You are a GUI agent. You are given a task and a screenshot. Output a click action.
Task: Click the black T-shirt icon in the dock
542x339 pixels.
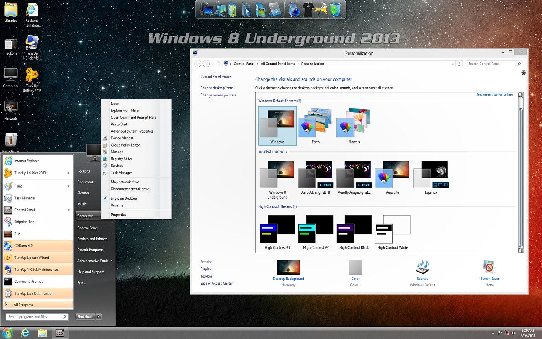pyautogui.click(x=308, y=9)
